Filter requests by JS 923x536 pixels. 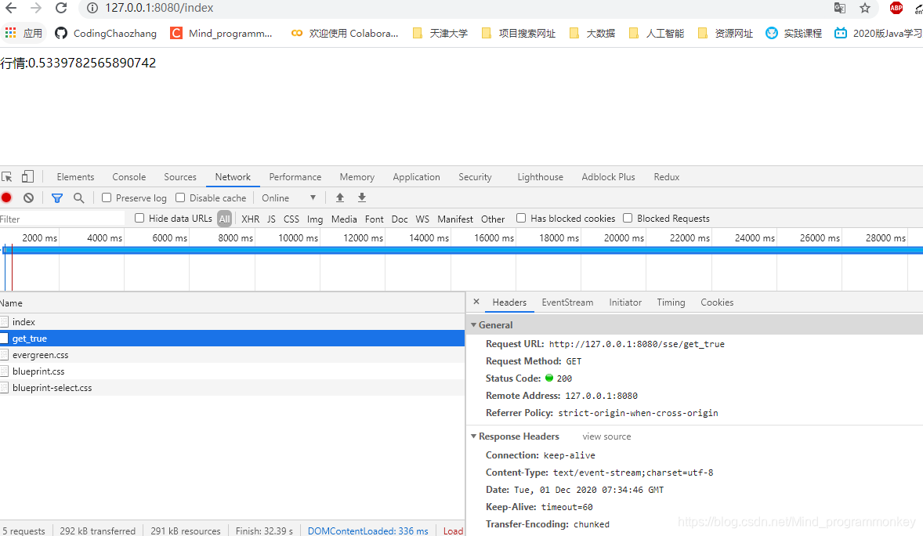pos(271,219)
